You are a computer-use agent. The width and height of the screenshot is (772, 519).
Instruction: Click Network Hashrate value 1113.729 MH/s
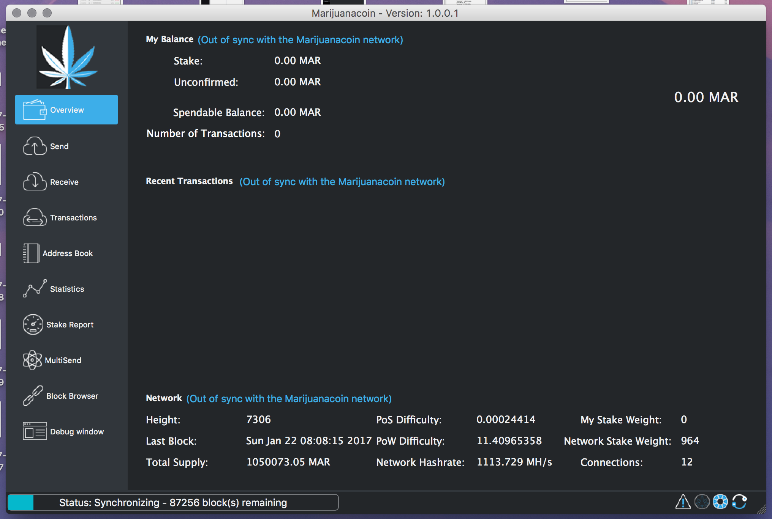tap(514, 462)
